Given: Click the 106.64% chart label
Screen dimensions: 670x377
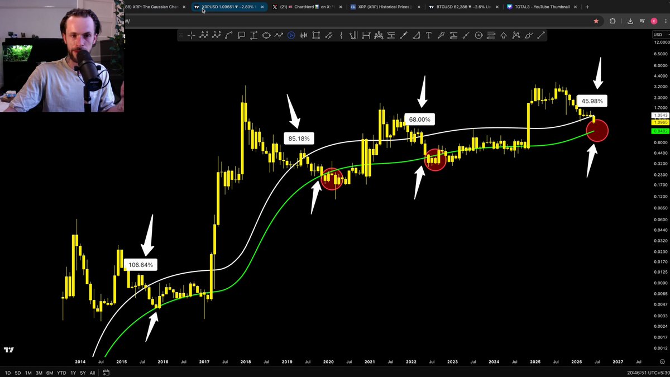Looking at the screenshot, I should (x=141, y=265).
